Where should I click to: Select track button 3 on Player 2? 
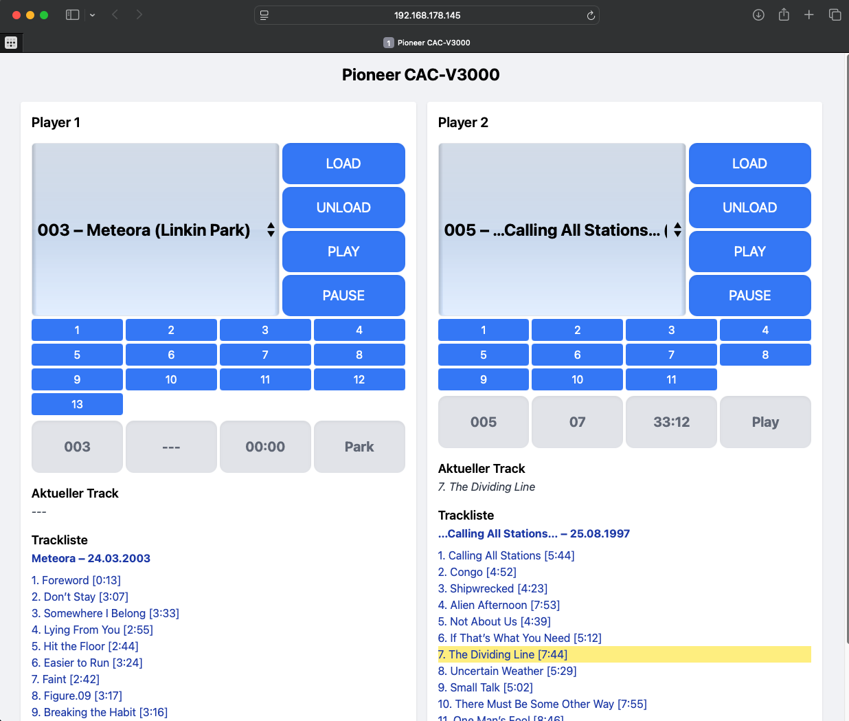[671, 330]
